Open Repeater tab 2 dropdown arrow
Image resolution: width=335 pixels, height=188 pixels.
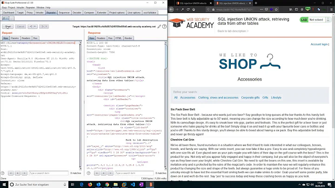pos(7,18)
